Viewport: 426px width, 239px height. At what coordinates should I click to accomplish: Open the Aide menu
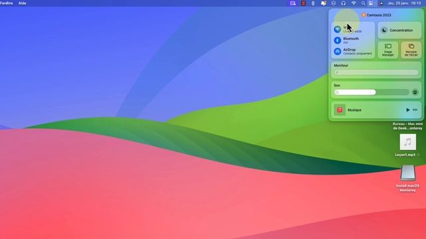click(22, 3)
